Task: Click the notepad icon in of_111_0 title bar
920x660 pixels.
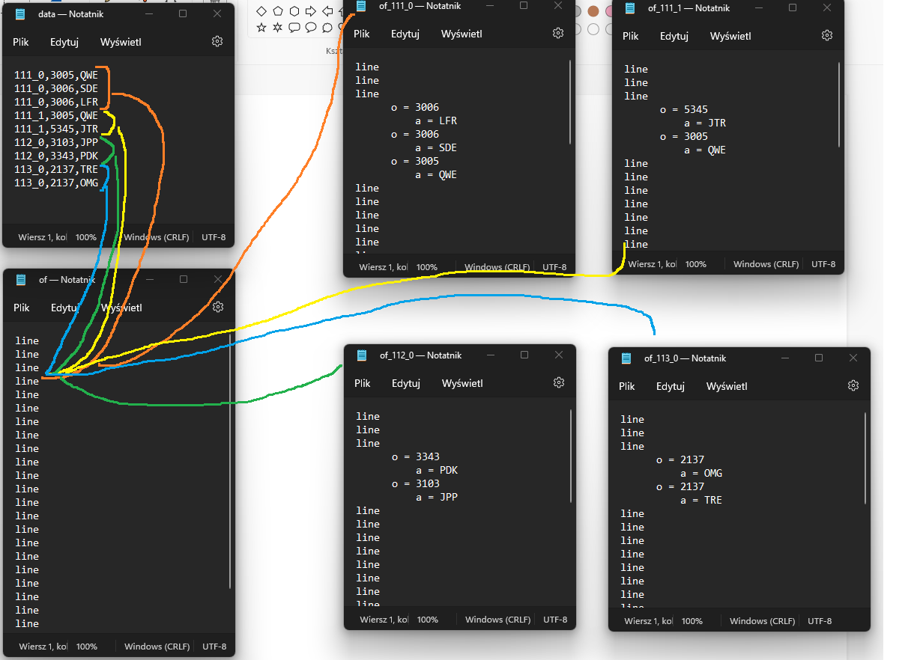Action: [362, 6]
